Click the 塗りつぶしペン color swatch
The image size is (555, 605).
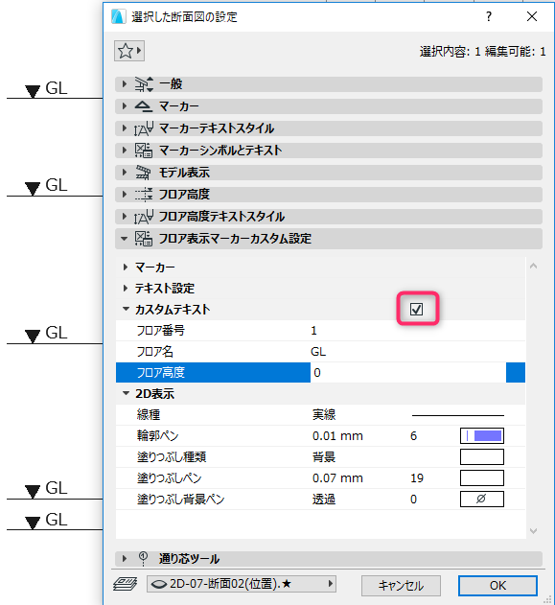point(482,478)
